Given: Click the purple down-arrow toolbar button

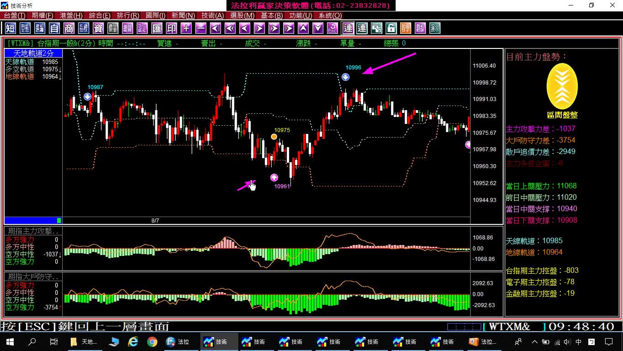Looking at the screenshot, I should click(318, 28).
